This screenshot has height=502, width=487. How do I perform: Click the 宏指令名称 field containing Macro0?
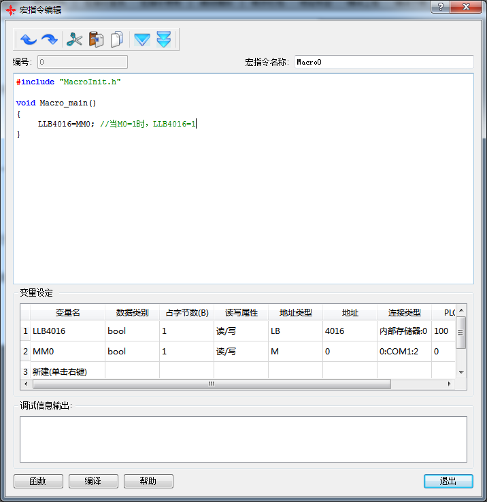[383, 62]
